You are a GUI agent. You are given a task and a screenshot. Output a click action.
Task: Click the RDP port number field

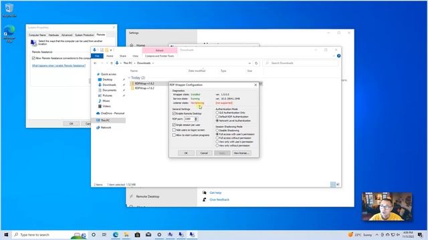pos(189,119)
